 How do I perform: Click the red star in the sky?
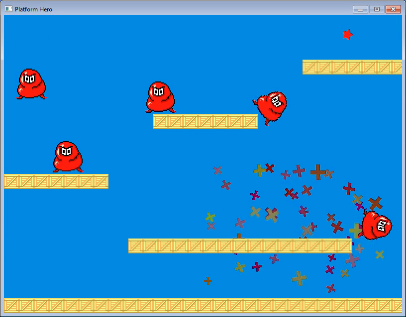(348, 34)
